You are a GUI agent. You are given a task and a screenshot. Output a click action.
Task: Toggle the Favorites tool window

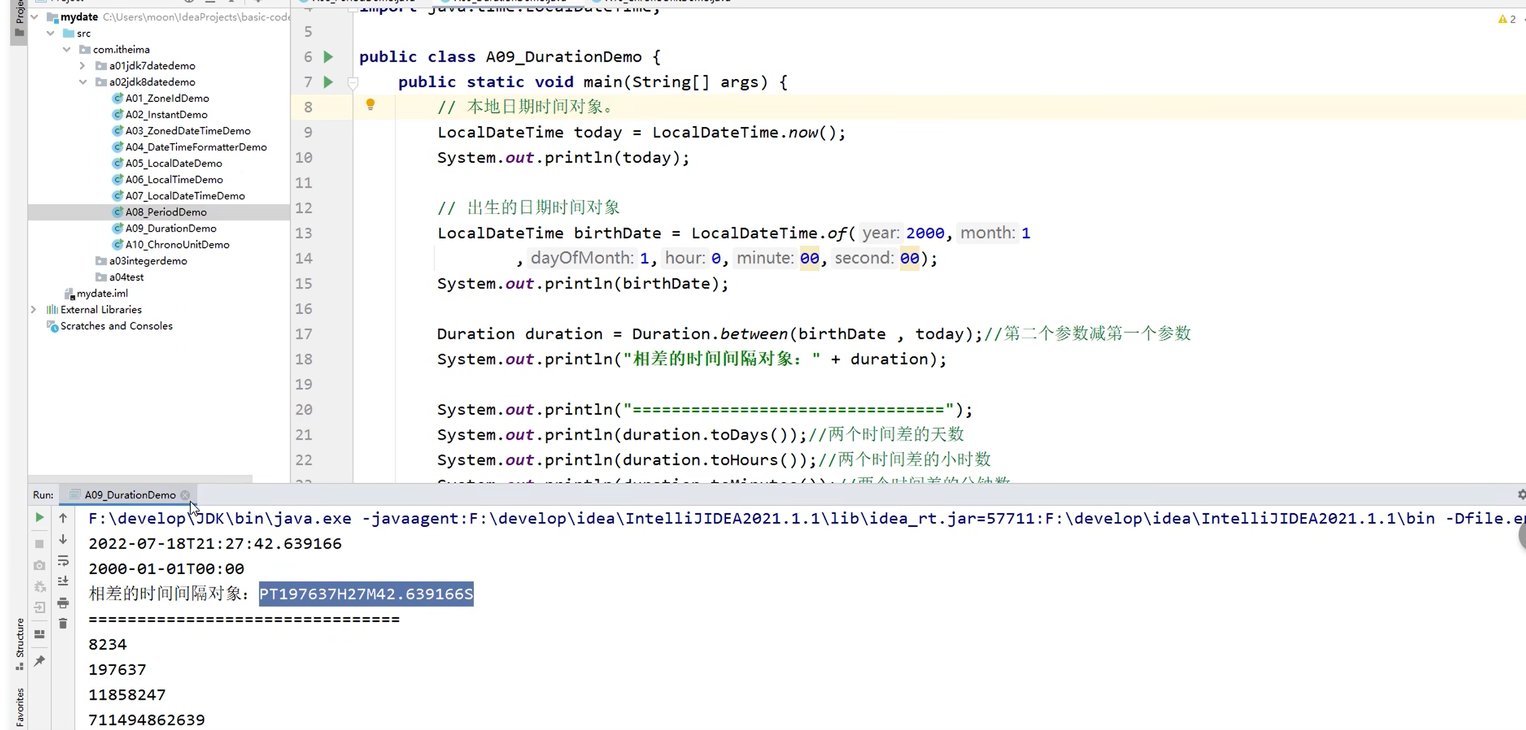point(18,703)
